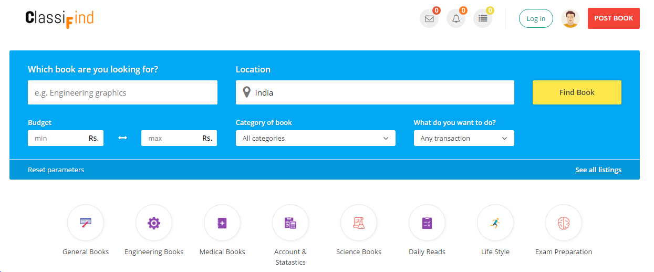This screenshot has height=272, width=654.
Task: Click the Science Books label
Action: (x=359, y=252)
